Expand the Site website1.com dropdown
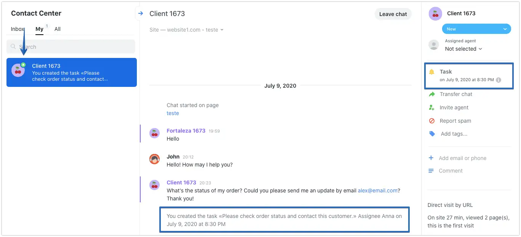The image size is (521, 237). pyautogui.click(x=186, y=30)
